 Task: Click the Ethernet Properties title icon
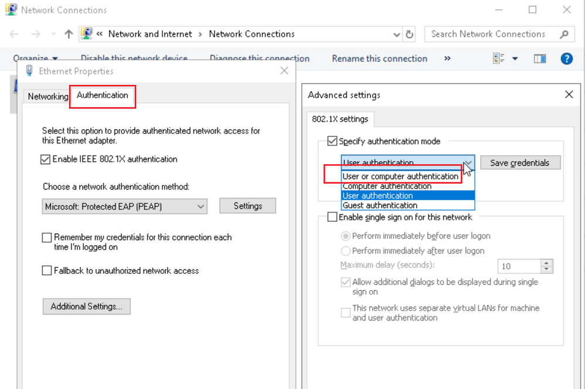click(x=29, y=70)
